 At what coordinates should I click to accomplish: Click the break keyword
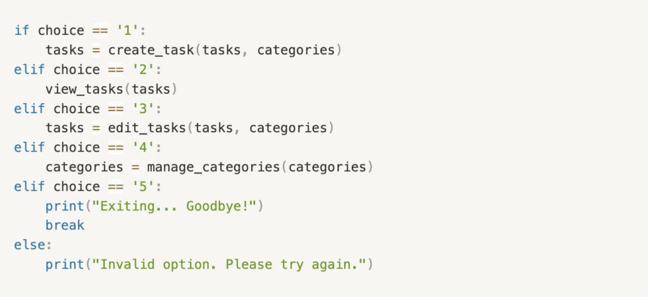point(65,225)
